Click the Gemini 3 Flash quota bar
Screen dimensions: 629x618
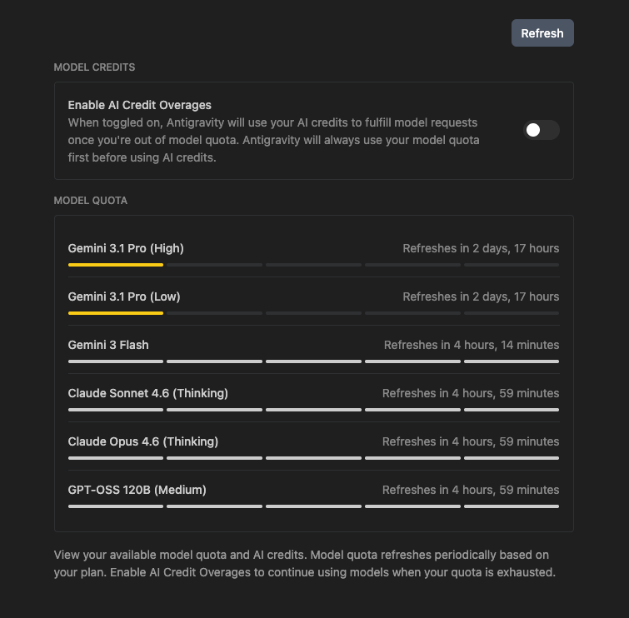pos(314,361)
